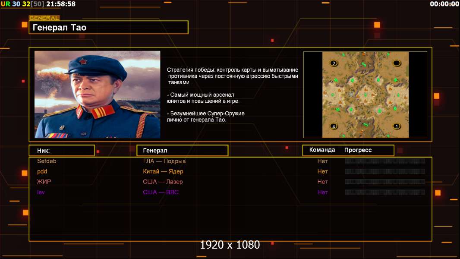Click General Tao portrait image

click(x=98, y=95)
